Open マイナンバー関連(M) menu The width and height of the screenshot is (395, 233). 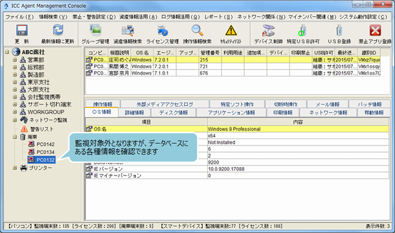[312, 17]
